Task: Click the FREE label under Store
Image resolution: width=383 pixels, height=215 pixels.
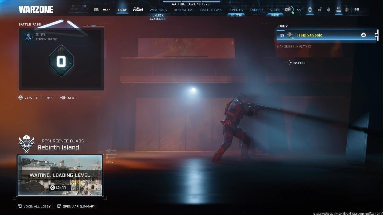Action: click(x=275, y=15)
